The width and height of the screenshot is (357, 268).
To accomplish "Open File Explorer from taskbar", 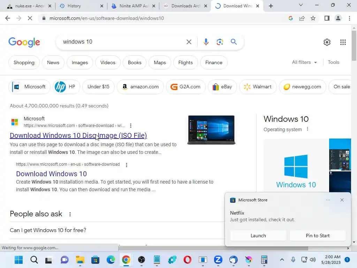I will click(x=80, y=260).
